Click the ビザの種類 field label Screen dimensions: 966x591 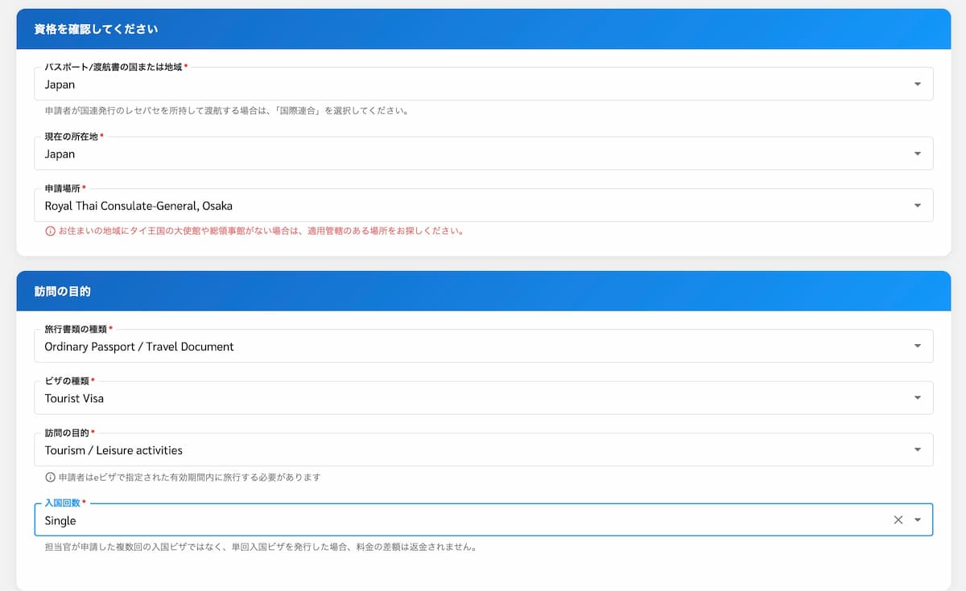point(69,380)
